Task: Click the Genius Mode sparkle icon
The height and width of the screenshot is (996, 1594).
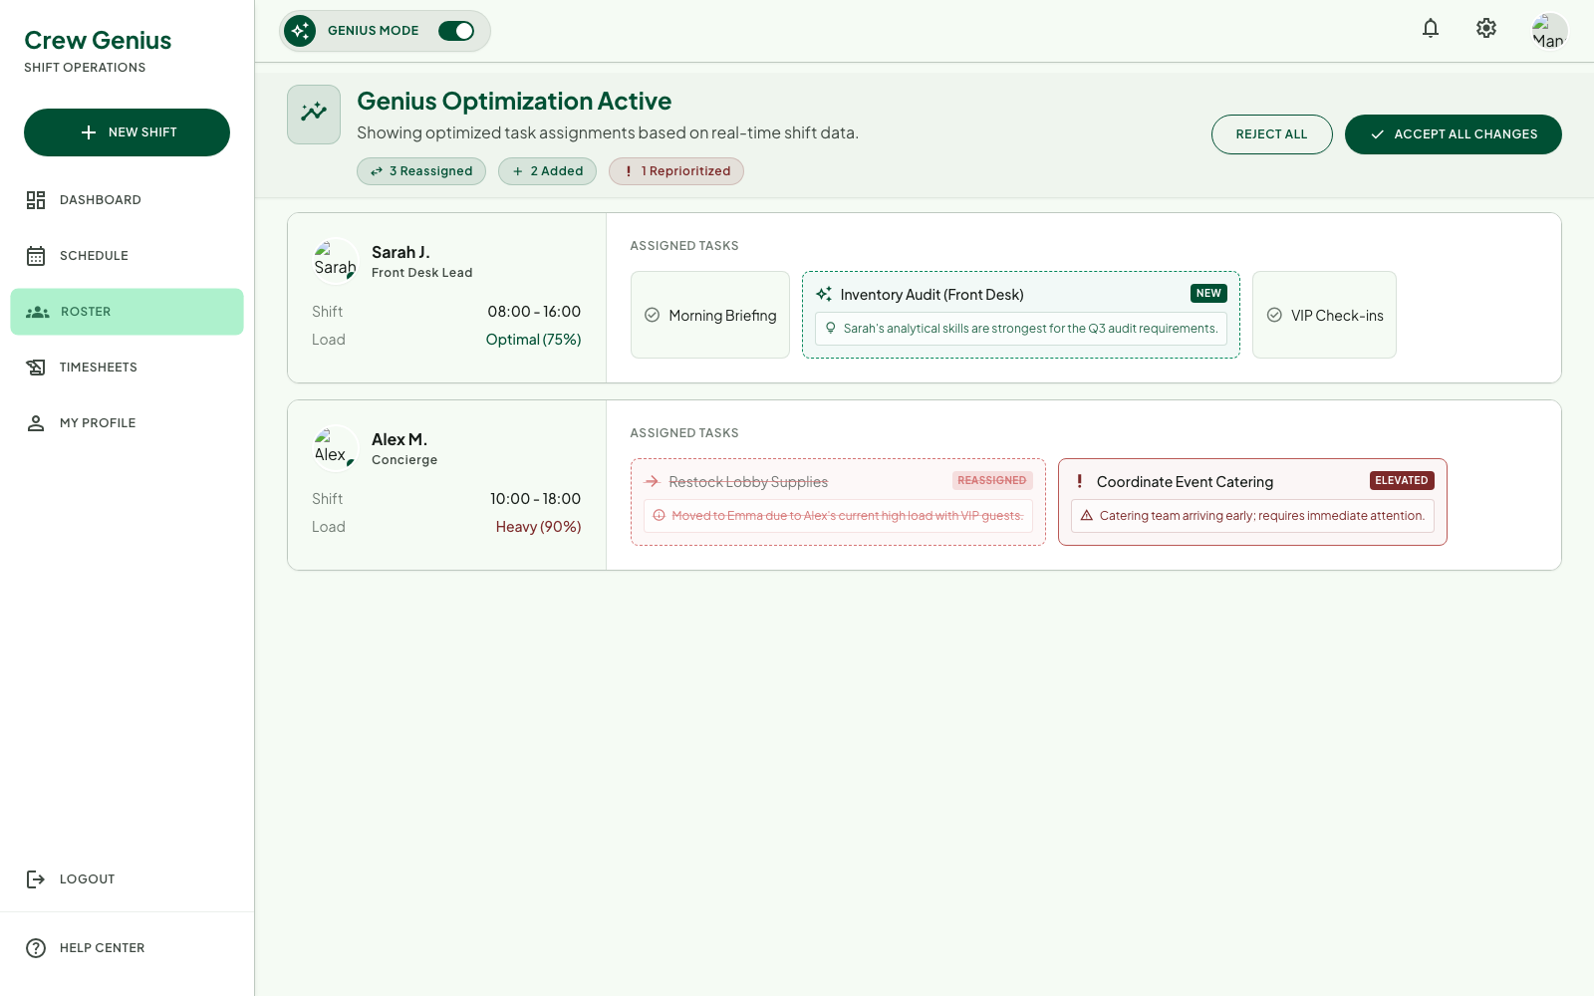Action: [x=300, y=31]
